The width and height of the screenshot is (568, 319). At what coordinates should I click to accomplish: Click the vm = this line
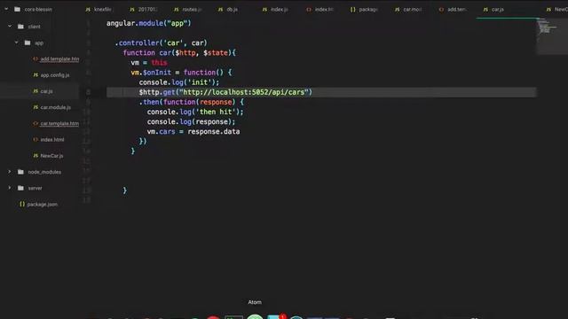(x=149, y=63)
